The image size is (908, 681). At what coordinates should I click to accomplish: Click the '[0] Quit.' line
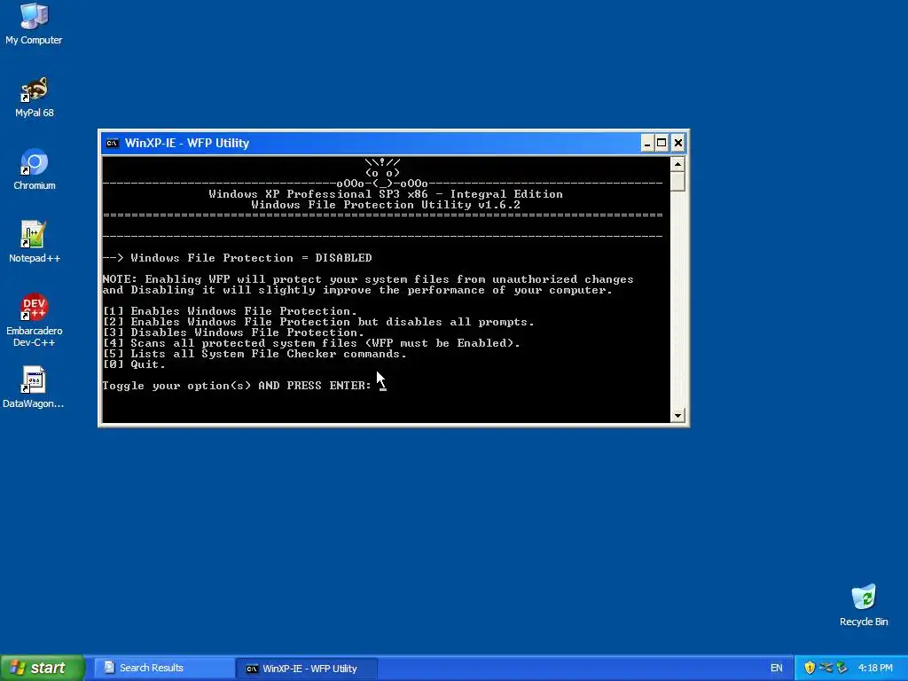[x=135, y=364]
